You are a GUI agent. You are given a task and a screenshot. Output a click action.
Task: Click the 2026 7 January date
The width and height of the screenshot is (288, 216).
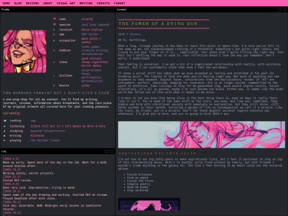point(130,34)
